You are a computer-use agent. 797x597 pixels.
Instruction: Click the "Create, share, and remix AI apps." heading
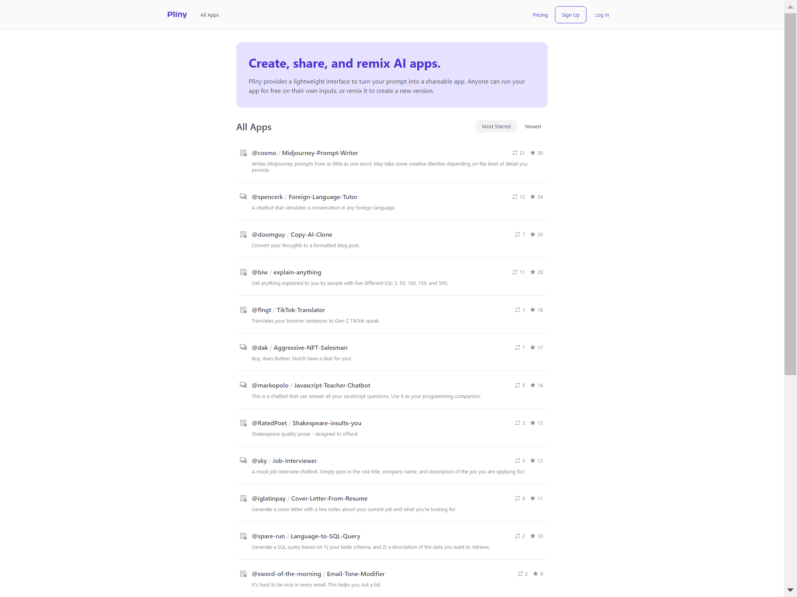tap(344, 63)
